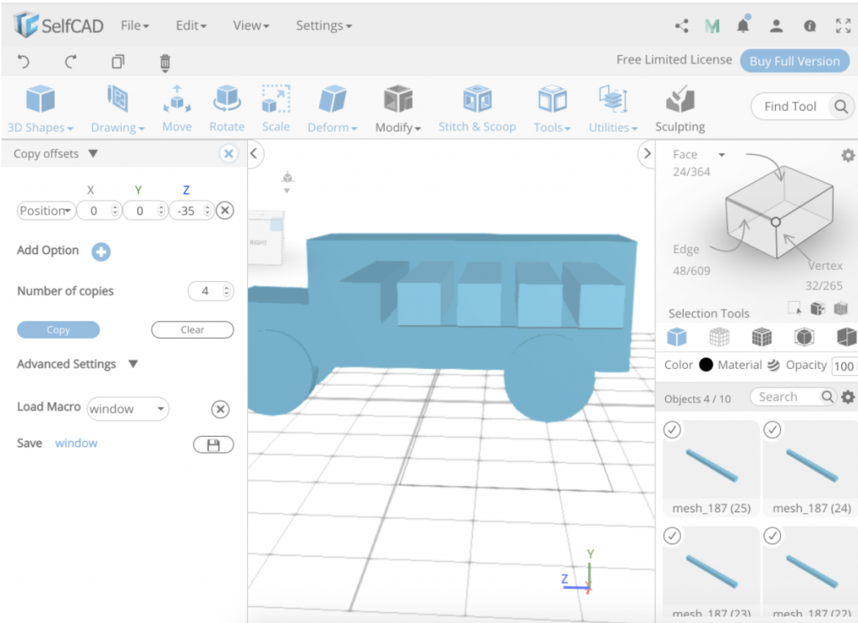The image size is (858, 623).
Task: Click the delete (trash) icon
Action: (164, 61)
